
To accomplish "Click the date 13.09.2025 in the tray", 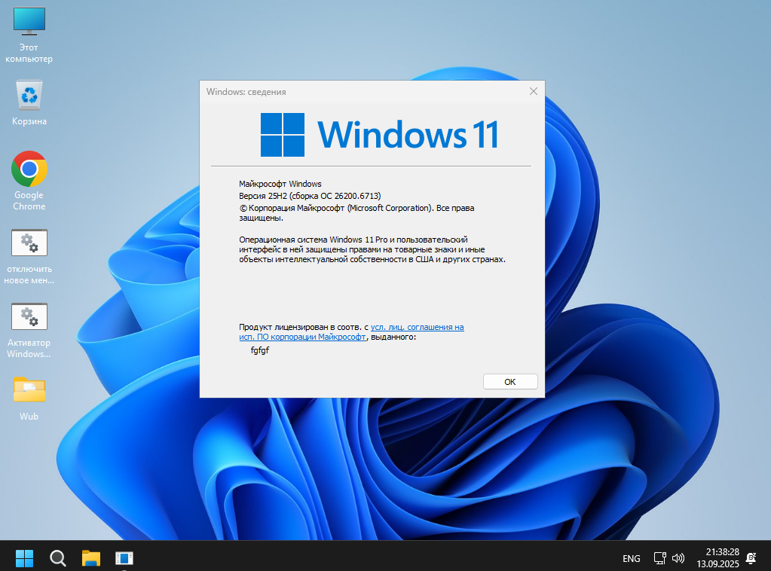I will pos(718,564).
